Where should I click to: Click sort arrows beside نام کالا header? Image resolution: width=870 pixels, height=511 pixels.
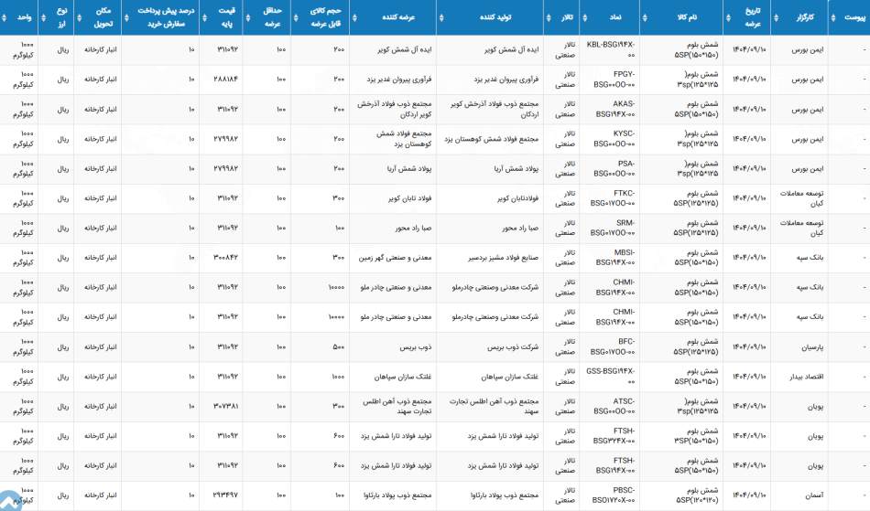644,17
